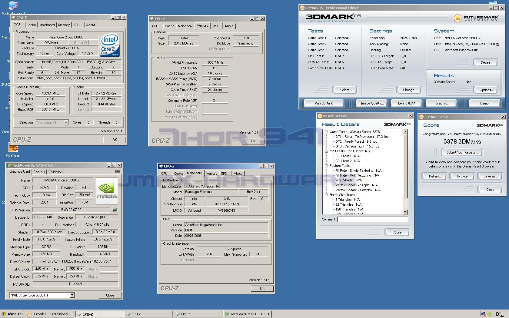Select GT2 - Firefly Forest result
Viewport: 509px width, 318px height.
tap(356, 141)
